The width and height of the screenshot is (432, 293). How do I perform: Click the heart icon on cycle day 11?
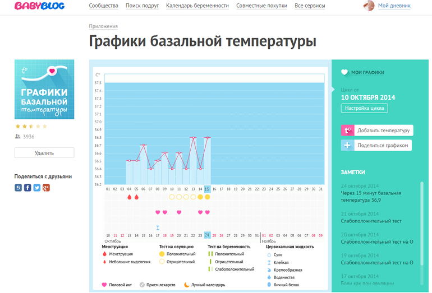(x=179, y=212)
